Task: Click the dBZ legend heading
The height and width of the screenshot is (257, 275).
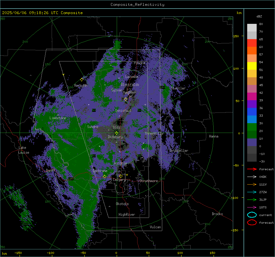Action: (259, 16)
